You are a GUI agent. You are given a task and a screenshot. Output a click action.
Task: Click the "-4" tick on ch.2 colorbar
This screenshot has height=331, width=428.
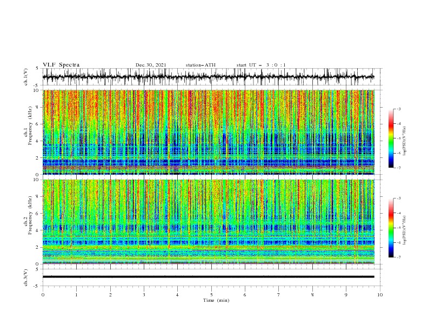399,213
